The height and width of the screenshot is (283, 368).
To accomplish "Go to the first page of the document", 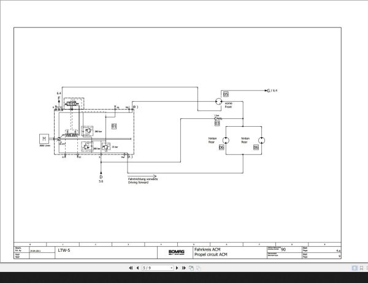I will (131, 268).
